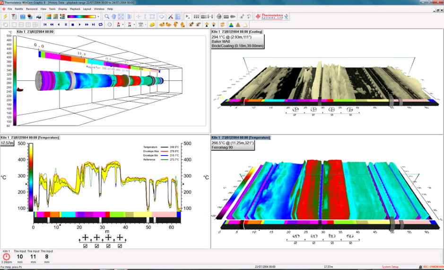Open the color palette gradient dropdown arrow
Viewport: 444px width, 270px height.
[x=98, y=17]
